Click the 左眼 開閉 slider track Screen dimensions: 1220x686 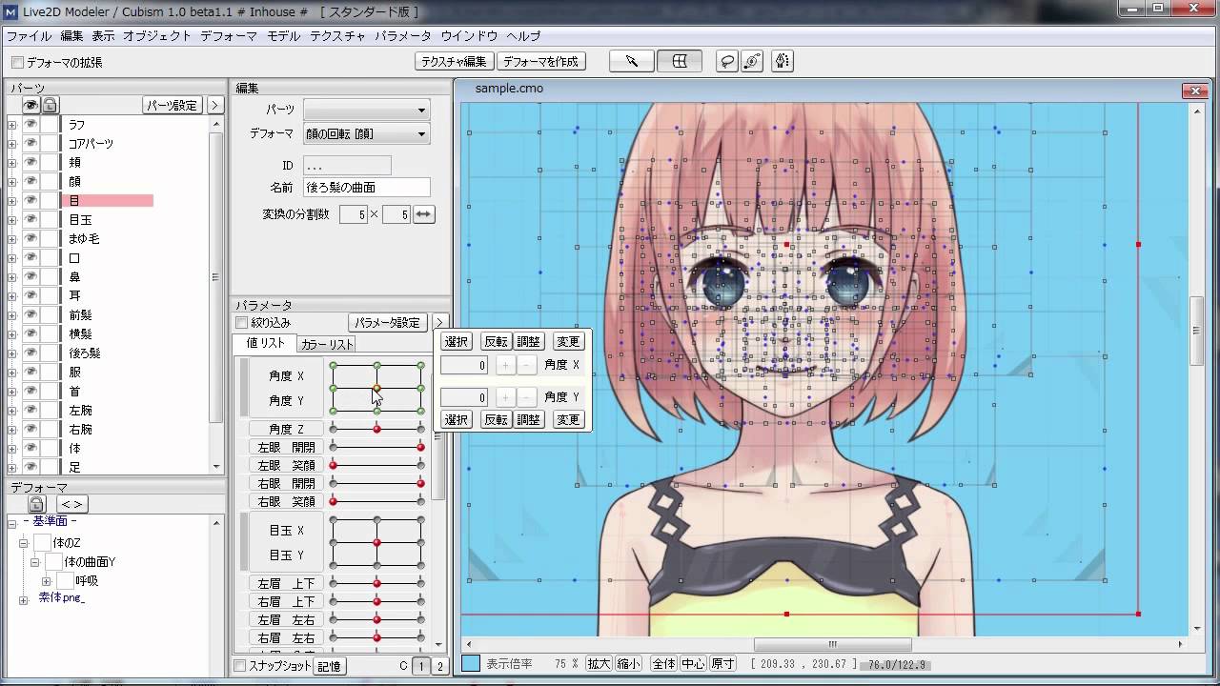tap(376, 447)
